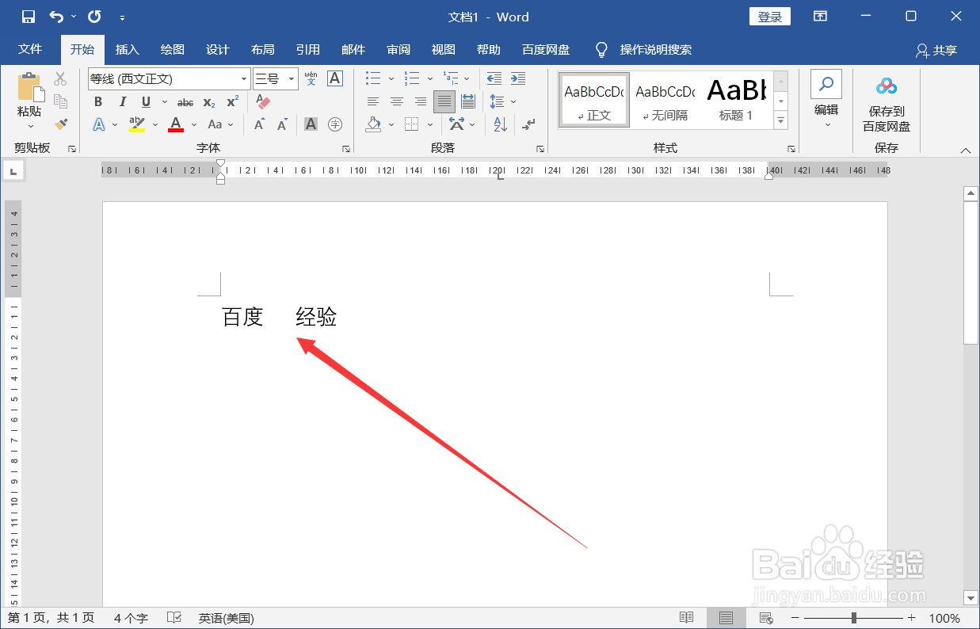The height and width of the screenshot is (629, 980).
Task: Toggle italic formatting
Action: click(122, 102)
